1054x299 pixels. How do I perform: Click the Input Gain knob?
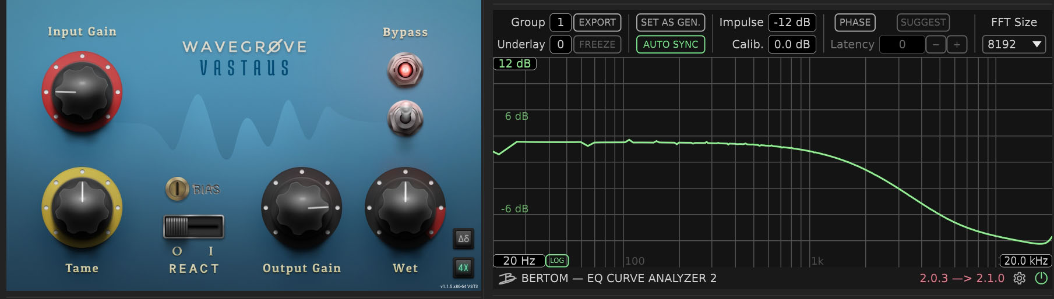click(82, 92)
